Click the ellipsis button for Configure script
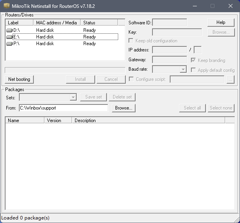Viewport: 240px width, 223px height. 230,79
